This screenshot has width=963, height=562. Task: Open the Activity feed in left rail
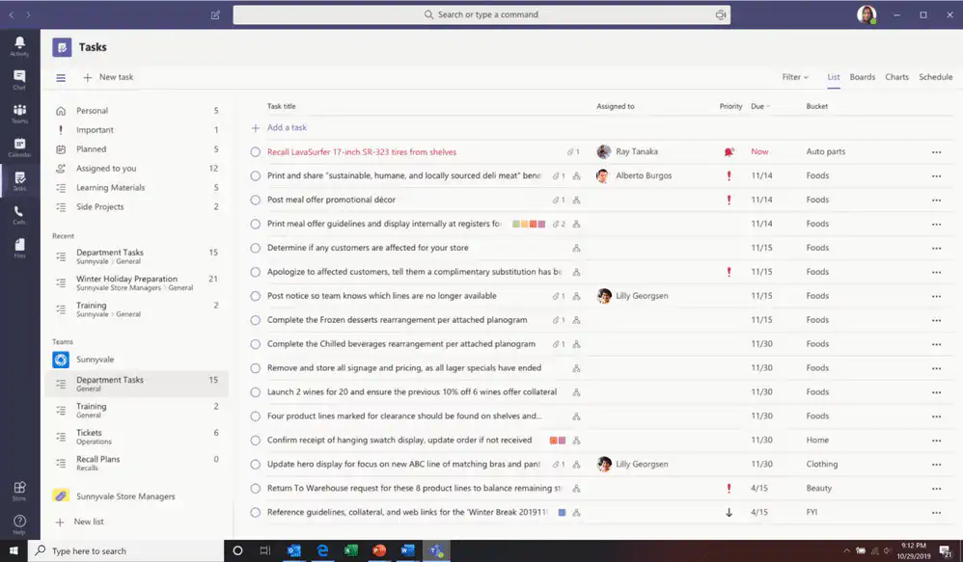click(x=19, y=45)
